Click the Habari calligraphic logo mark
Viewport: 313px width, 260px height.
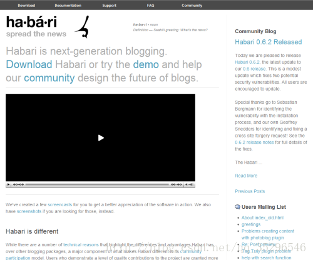[83, 27]
